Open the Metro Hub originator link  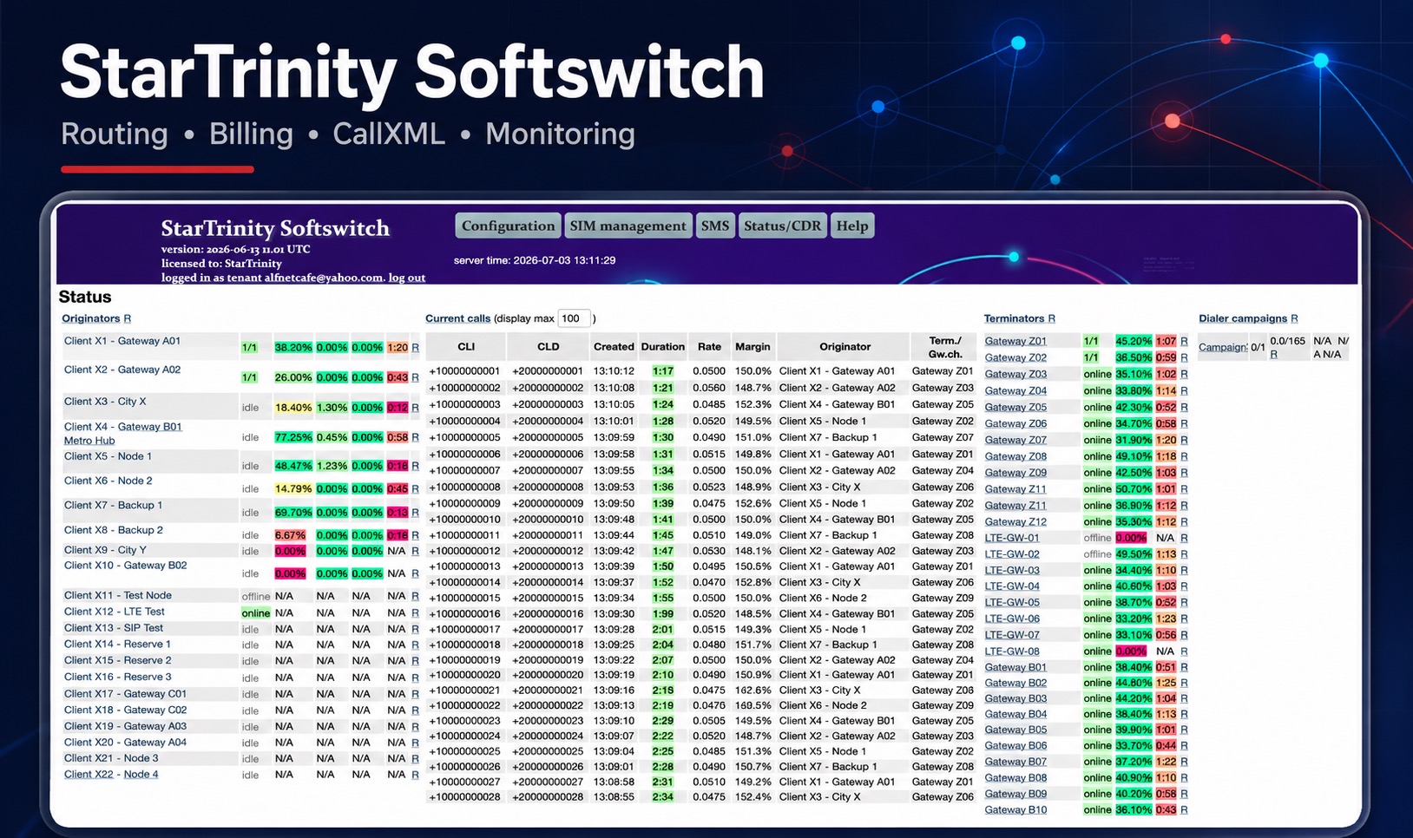click(x=89, y=441)
